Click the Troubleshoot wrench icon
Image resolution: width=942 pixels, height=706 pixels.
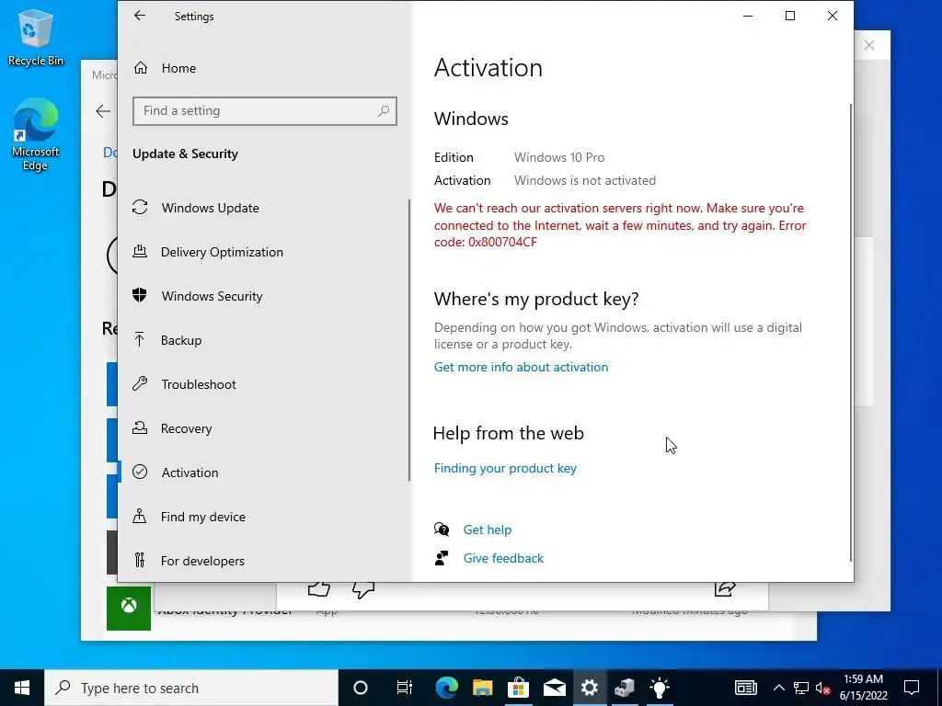pyautogui.click(x=140, y=383)
